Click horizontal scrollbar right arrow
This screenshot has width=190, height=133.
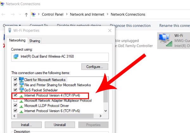pyautogui.click(x=100, y=116)
